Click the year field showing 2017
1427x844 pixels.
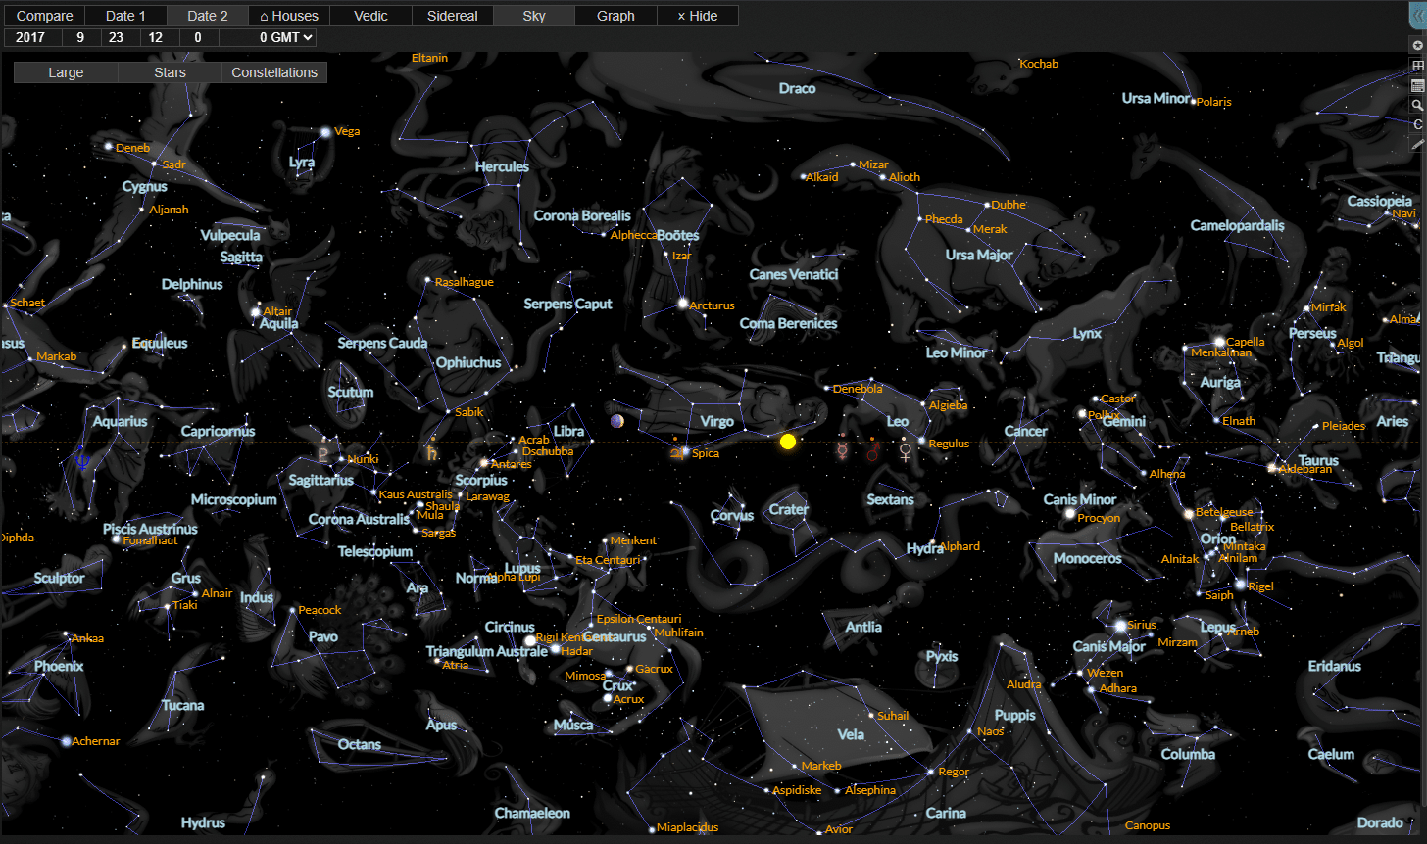(x=30, y=37)
